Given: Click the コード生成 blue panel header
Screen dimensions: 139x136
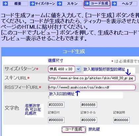Looking at the screenshot, I should pyautogui.click(x=70, y=52).
